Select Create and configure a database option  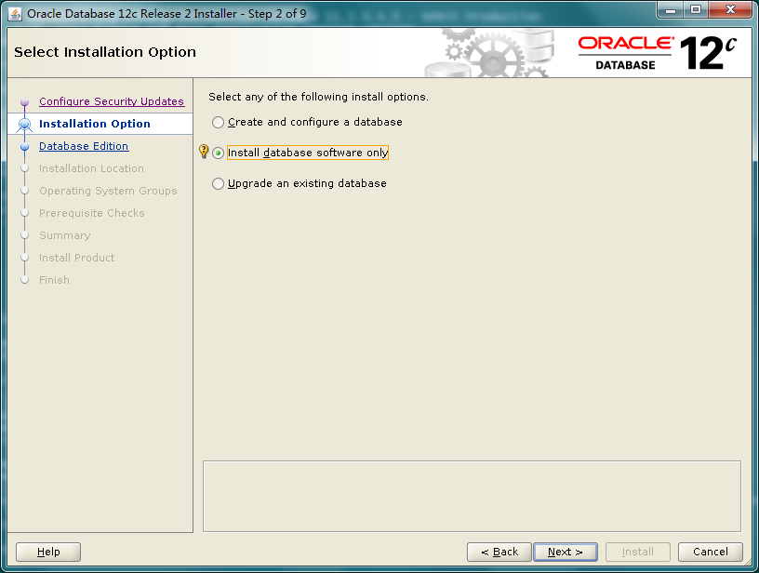point(219,122)
